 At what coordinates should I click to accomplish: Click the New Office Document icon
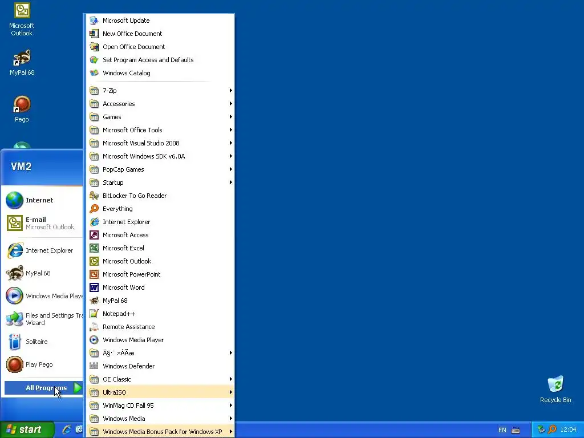tap(94, 34)
